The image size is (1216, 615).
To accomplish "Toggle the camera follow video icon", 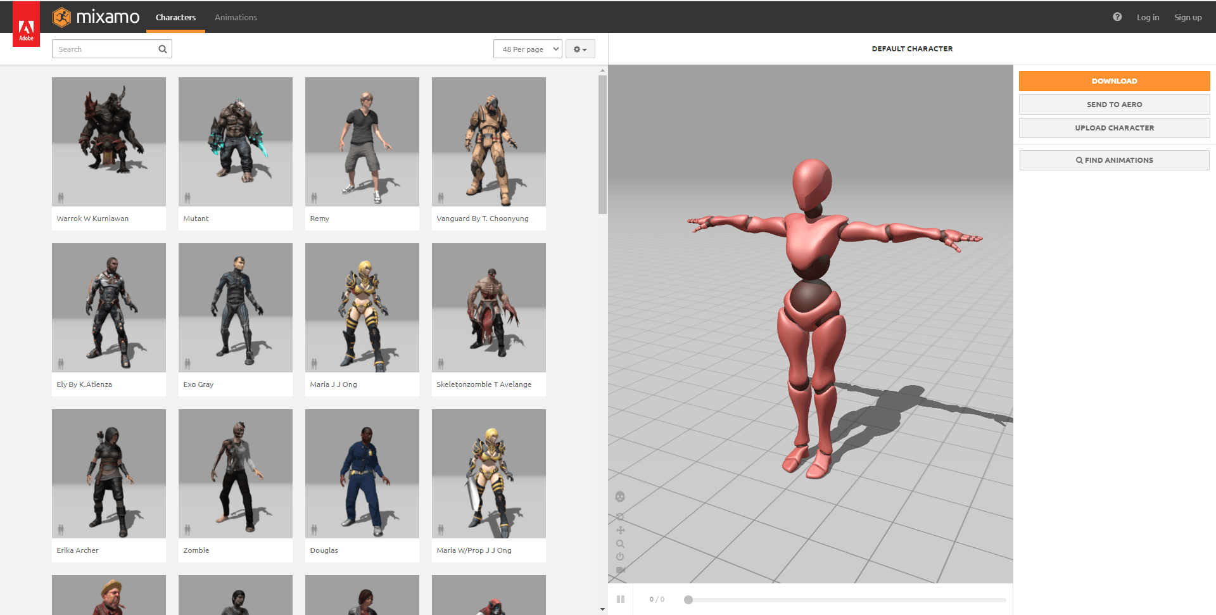I will point(620,570).
